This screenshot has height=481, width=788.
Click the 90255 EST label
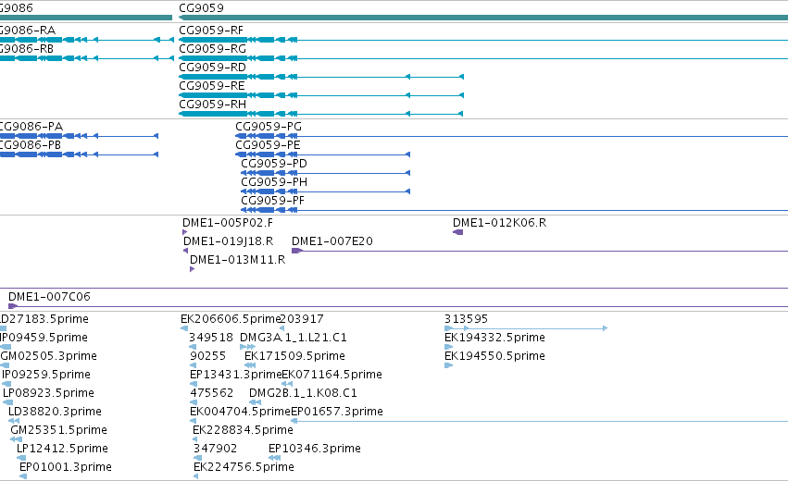point(208,356)
